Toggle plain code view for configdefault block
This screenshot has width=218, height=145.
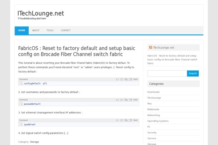tap(117, 79)
